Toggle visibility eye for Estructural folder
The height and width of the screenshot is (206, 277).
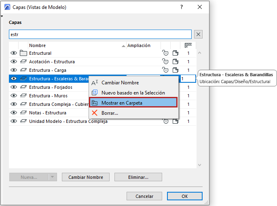14,53
